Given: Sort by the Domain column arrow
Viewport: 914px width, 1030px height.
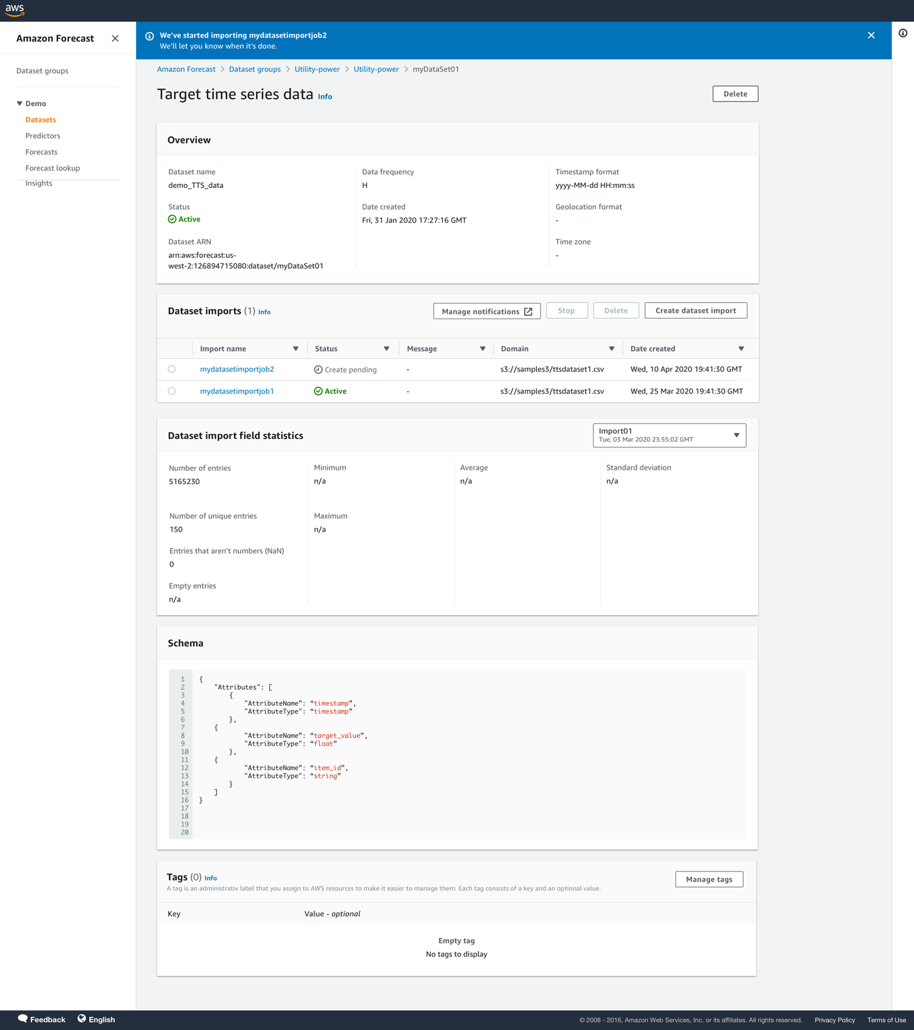Looking at the screenshot, I should click(612, 349).
